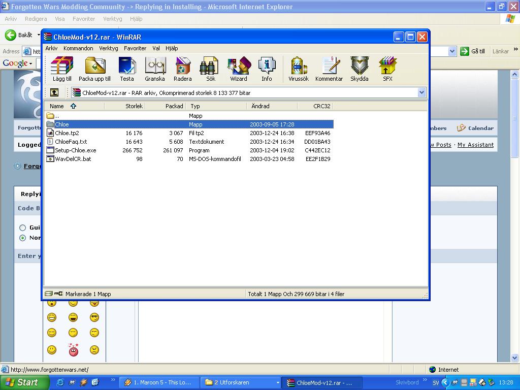
Task: Click the browser vertical scrollbar down arrow
Action: 514,357
